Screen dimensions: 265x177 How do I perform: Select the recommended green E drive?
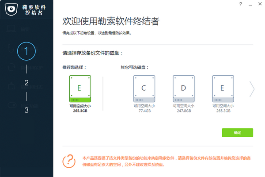click(80, 89)
